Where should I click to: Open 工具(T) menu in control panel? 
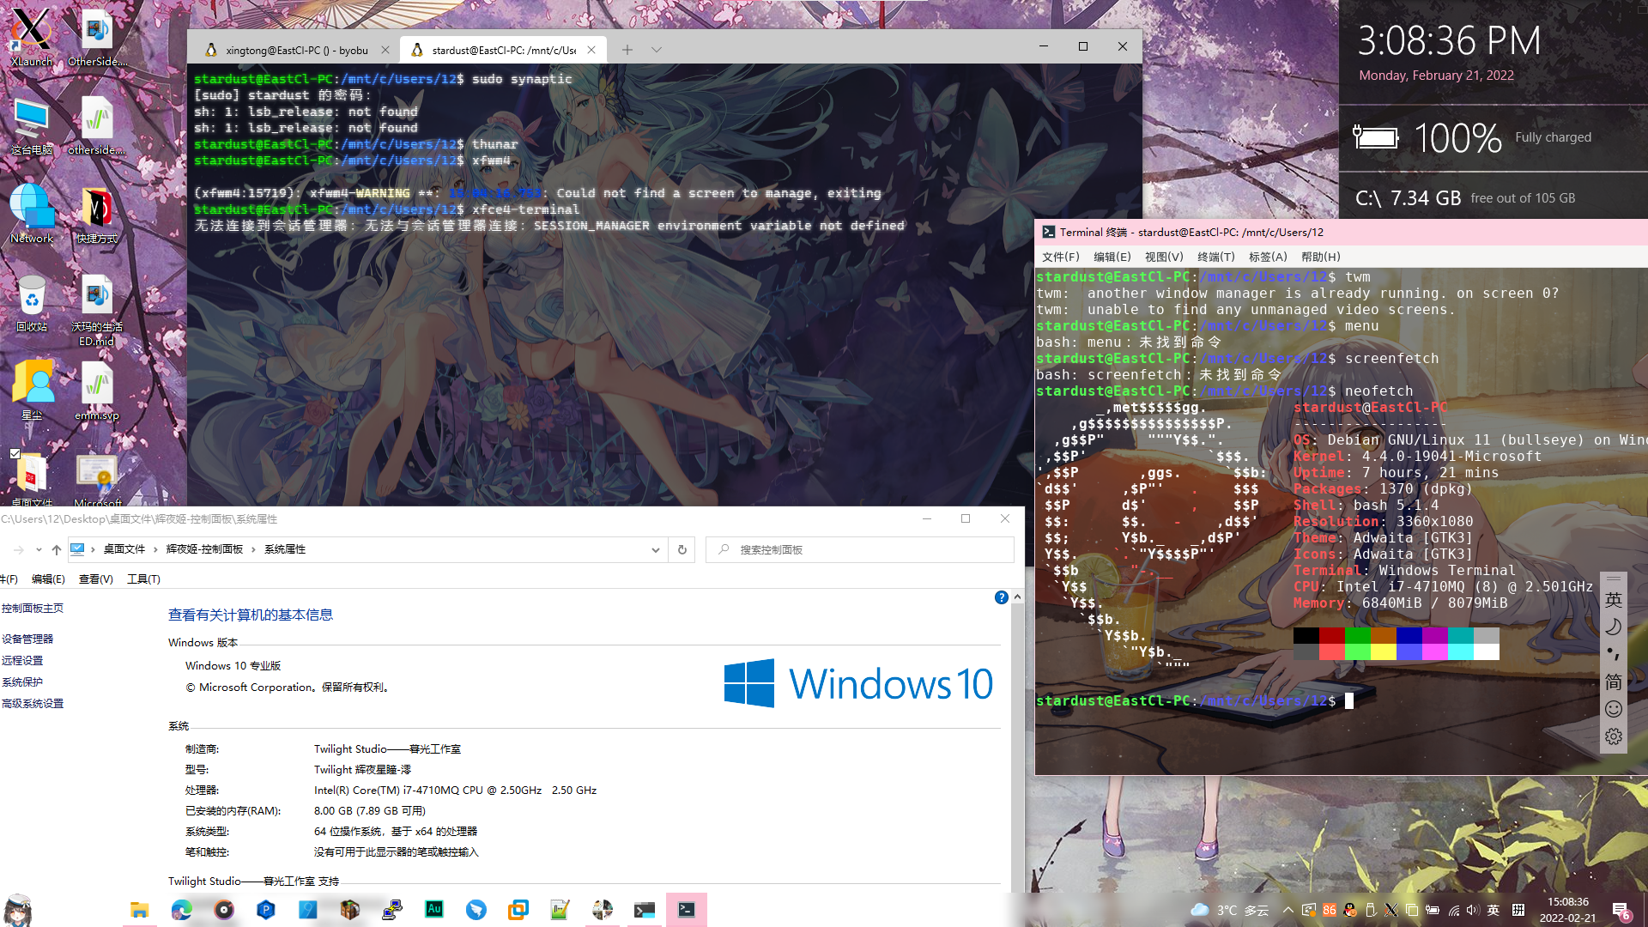(143, 579)
